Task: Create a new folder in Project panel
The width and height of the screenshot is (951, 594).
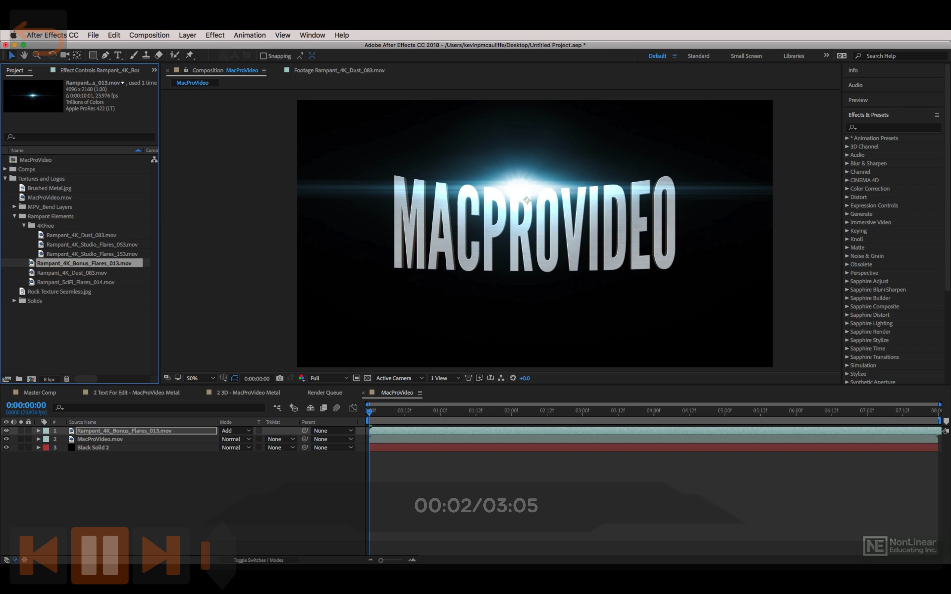Action: [x=19, y=379]
